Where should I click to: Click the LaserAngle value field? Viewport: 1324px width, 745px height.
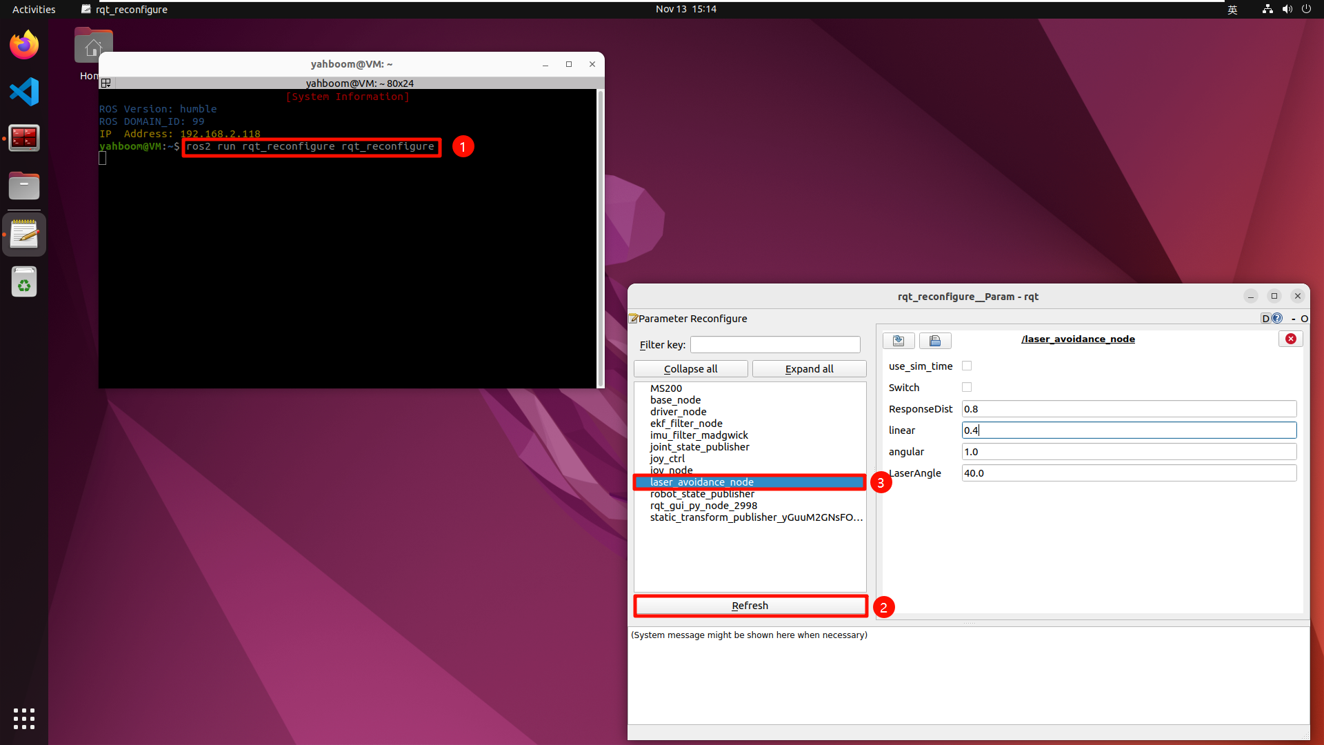[1129, 473]
